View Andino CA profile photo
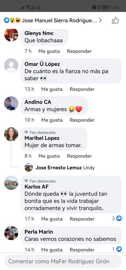126x270 pixels. tap(11, 103)
